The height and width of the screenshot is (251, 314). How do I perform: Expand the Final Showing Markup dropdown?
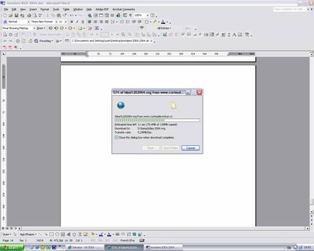[x=19, y=28]
